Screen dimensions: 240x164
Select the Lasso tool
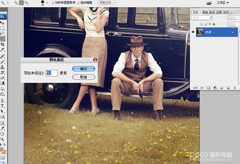[x=2, y=33]
